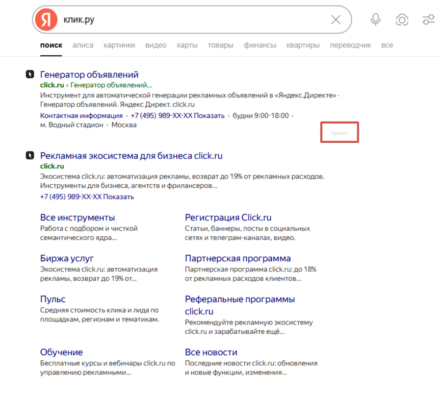441x396 pixels.
Task: Click in the search field with клик.ру
Action: [x=194, y=20]
